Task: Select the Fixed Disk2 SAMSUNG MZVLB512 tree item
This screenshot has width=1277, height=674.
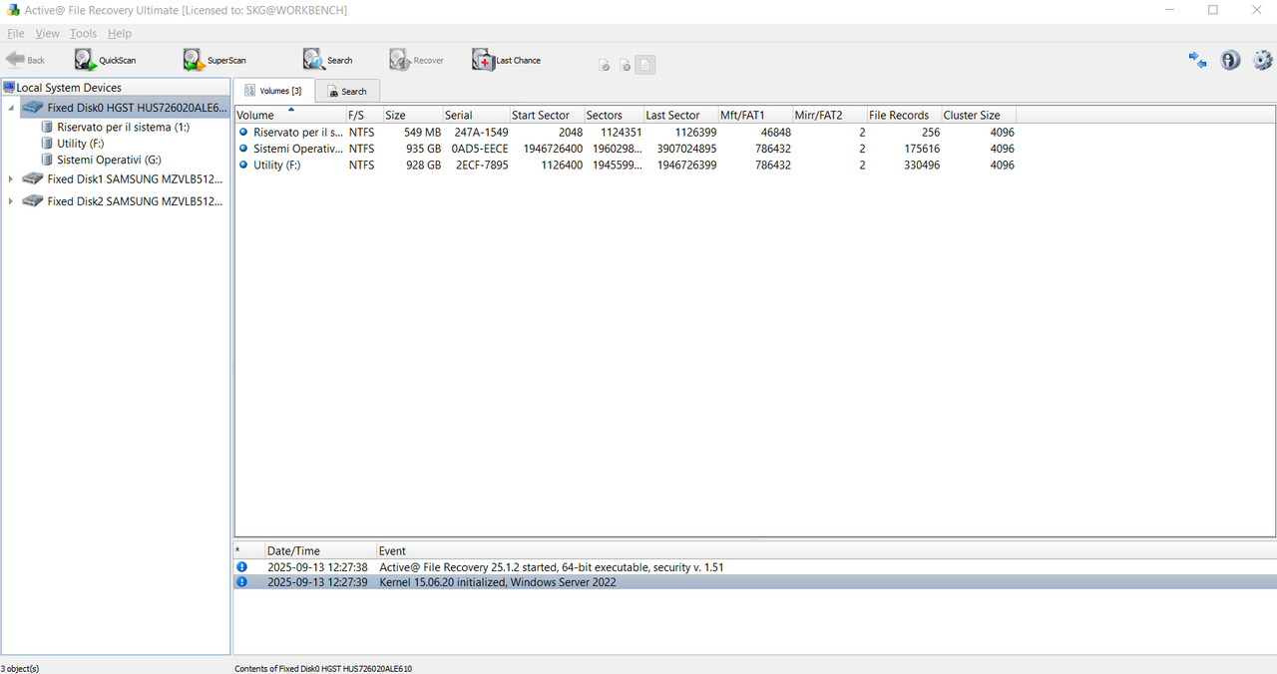Action: (135, 201)
